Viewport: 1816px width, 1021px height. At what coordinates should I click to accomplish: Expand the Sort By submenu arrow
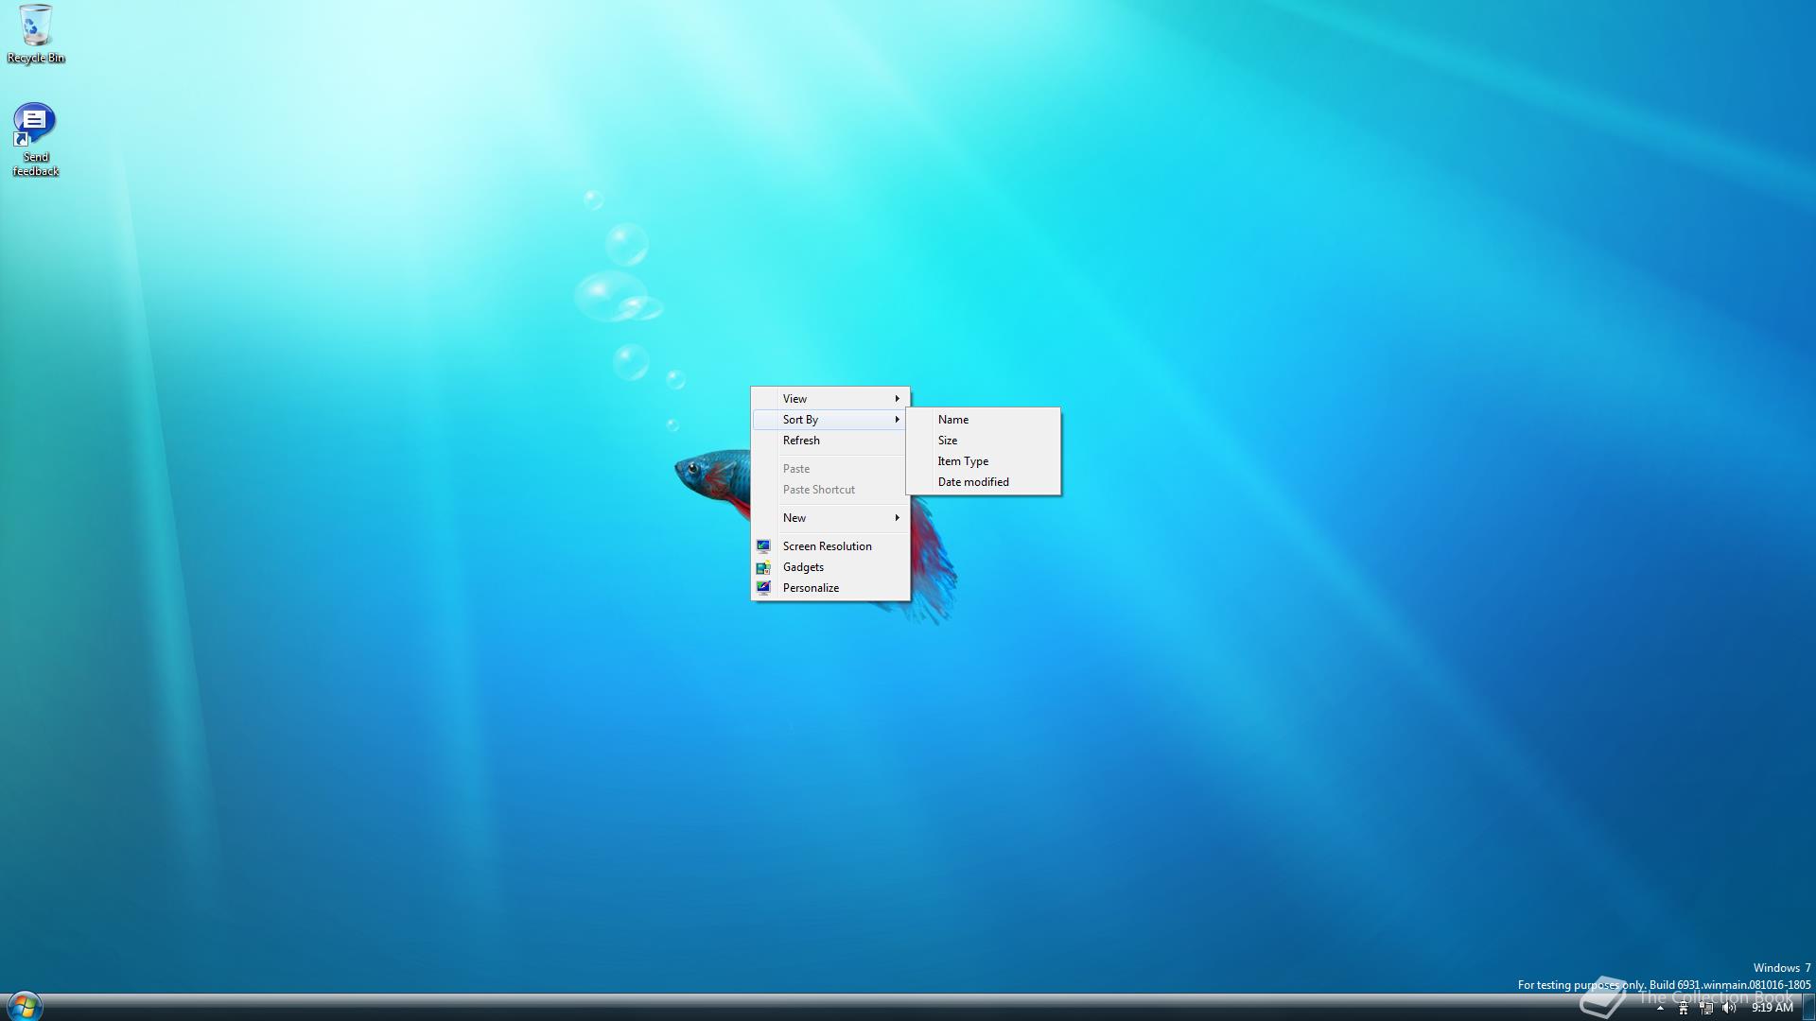[897, 420]
